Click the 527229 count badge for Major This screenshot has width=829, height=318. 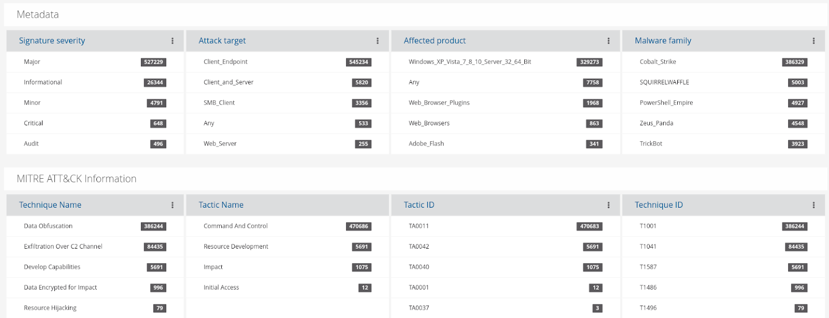coord(153,62)
